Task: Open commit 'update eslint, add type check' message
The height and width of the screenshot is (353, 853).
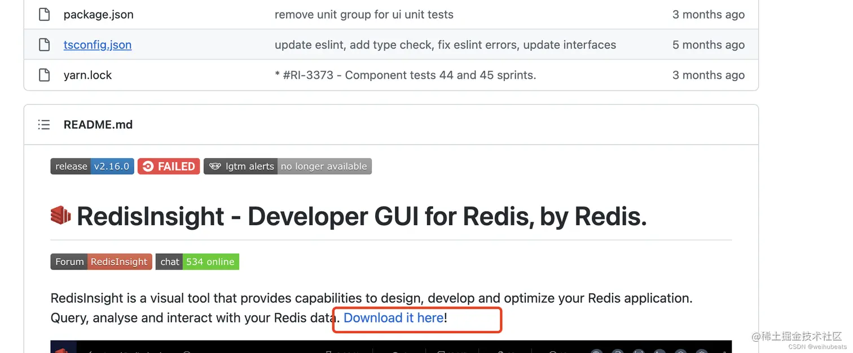Action: (x=445, y=45)
